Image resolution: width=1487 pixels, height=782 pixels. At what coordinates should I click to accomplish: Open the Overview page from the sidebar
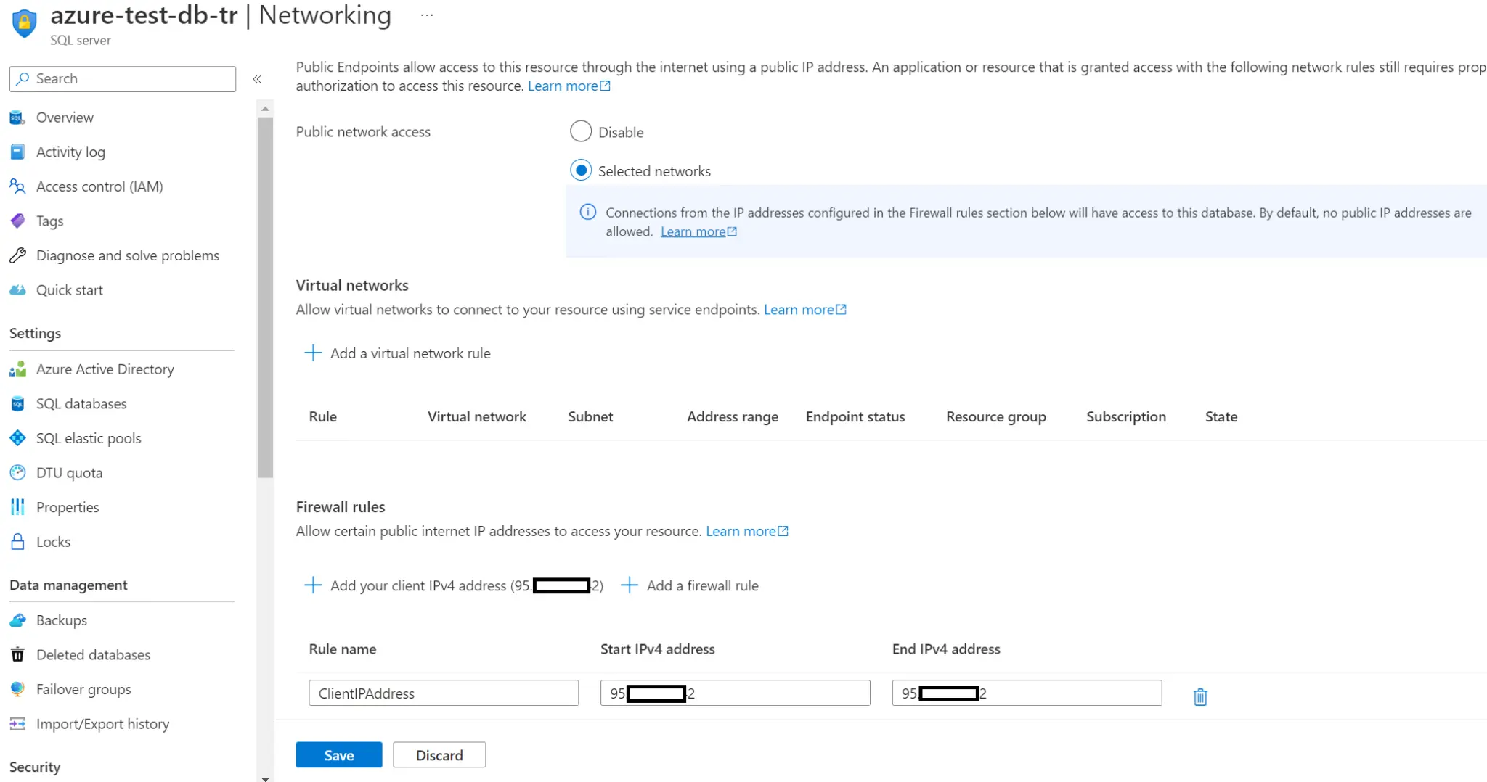[x=65, y=117]
